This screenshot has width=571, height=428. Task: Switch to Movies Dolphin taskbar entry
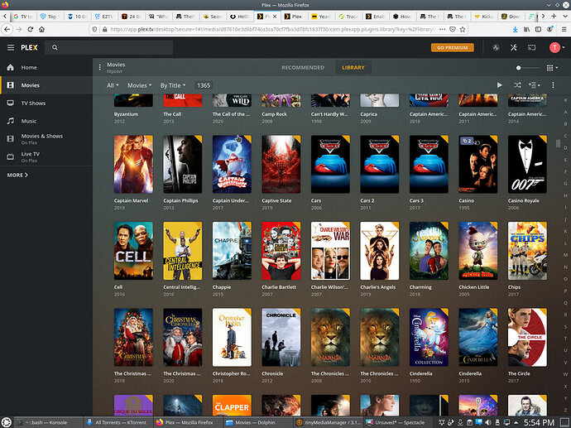(x=258, y=422)
